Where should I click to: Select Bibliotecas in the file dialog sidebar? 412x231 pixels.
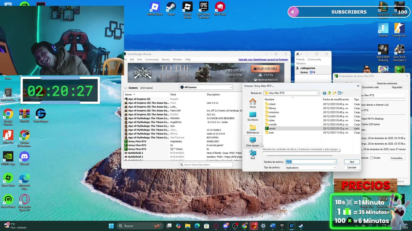253,129
